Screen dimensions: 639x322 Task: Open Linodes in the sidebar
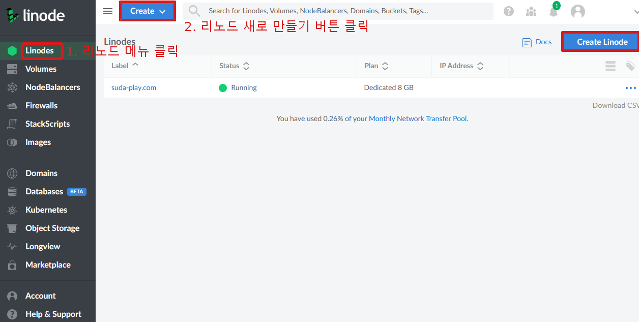40,51
